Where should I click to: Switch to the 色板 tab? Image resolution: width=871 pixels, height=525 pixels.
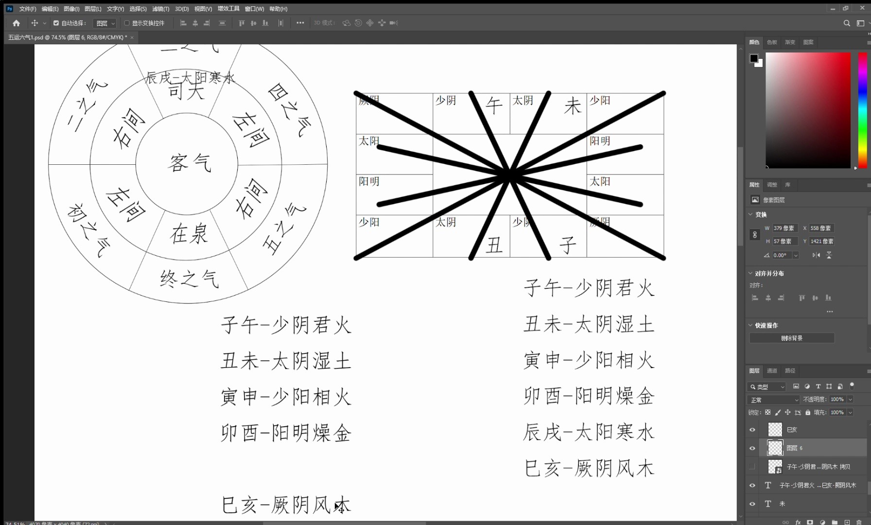click(772, 42)
